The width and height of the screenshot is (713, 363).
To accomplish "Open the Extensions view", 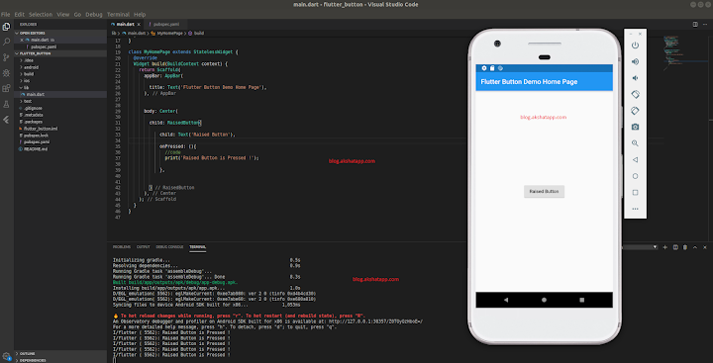I will click(x=6, y=88).
